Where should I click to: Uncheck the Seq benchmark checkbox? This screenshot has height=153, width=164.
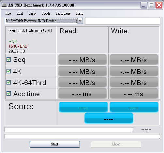(x=8, y=60)
